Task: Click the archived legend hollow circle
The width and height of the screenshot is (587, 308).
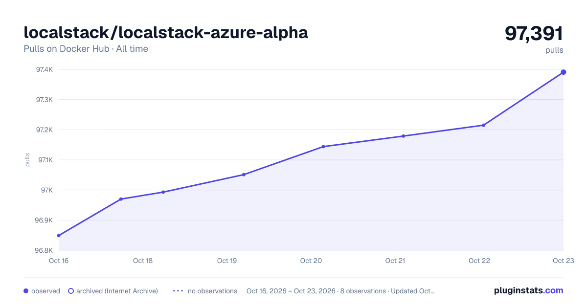Action: [x=71, y=291]
